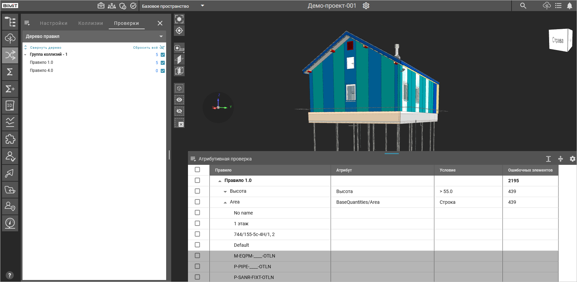Click the project settings gear icon
This screenshot has width=577, height=282.
tap(366, 6)
